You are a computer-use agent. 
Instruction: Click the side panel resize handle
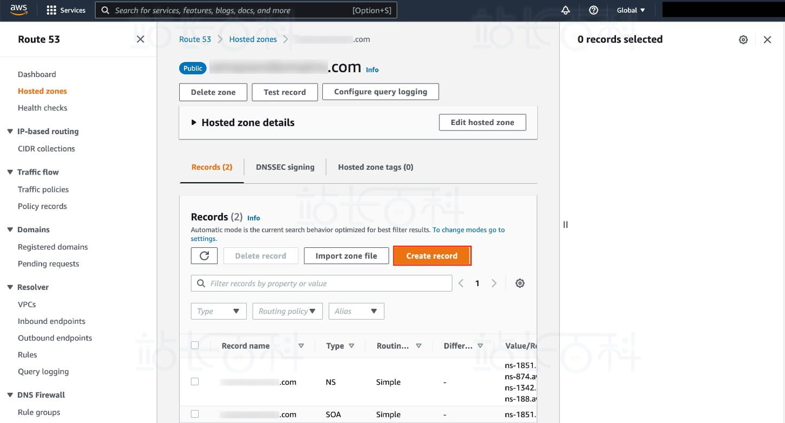[x=565, y=225]
